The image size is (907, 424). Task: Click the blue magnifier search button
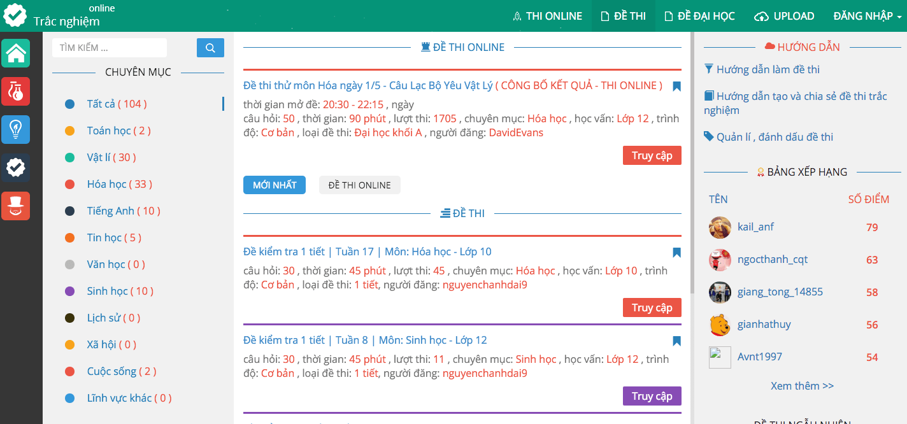210,48
